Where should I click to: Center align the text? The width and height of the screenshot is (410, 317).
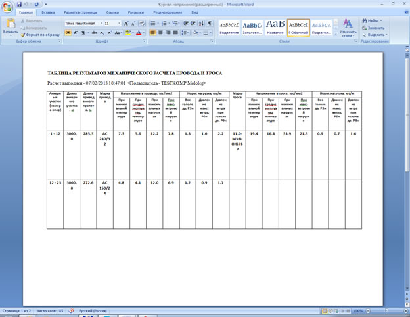(x=160, y=33)
